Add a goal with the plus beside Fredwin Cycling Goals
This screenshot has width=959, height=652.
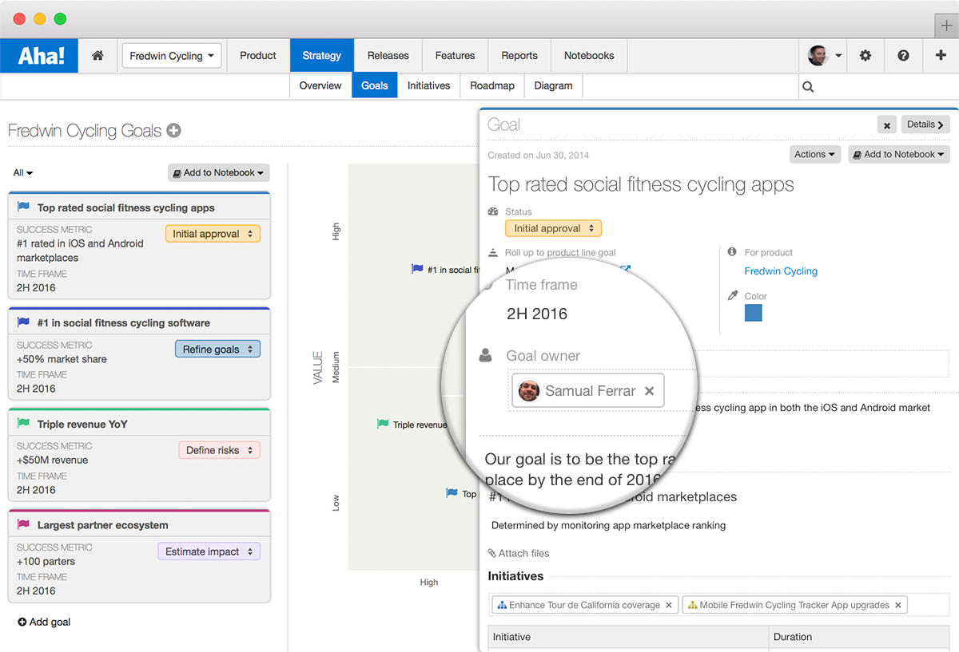173,131
